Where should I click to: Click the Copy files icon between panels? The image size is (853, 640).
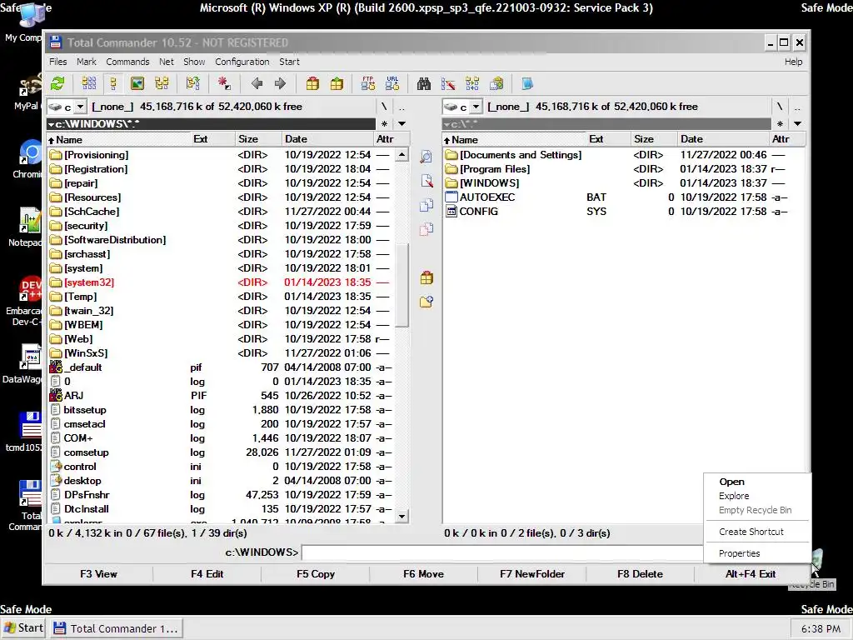[x=426, y=205]
